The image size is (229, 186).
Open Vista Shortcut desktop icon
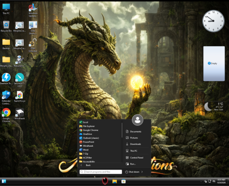point(33,28)
